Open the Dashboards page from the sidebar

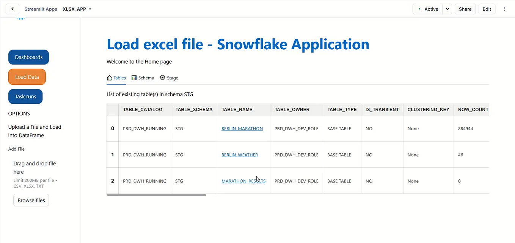(x=28, y=57)
